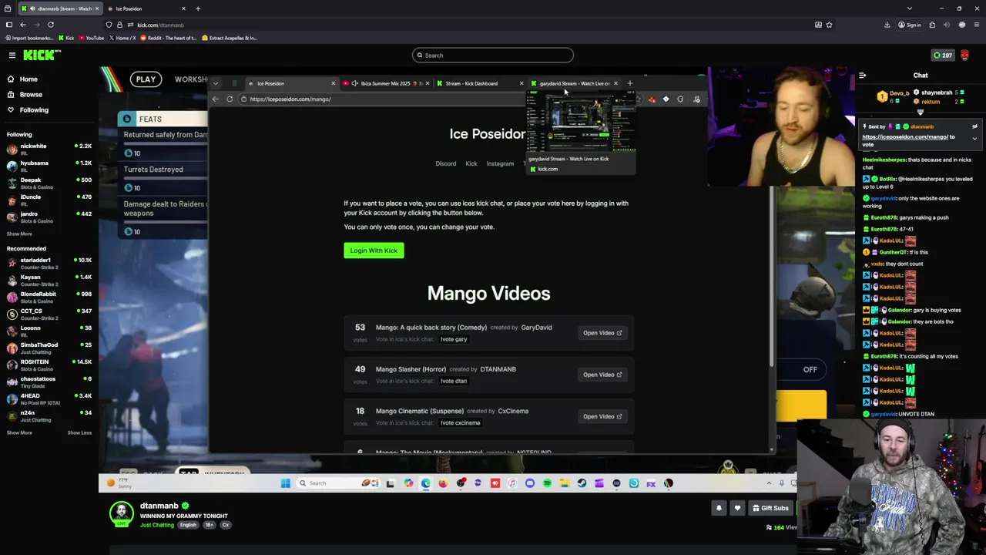Open Video for Mango: A quick back story
This screenshot has height=555, width=986.
coord(602,333)
